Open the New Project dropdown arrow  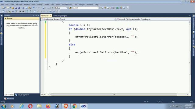click(x=5, y=8)
